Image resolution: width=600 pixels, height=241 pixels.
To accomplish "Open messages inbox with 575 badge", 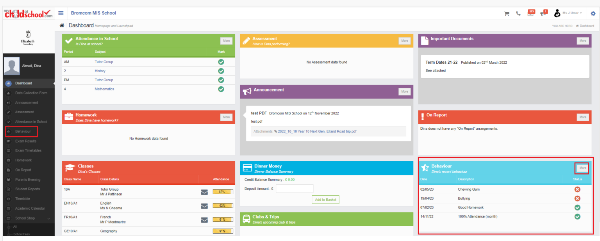I will point(530,12).
